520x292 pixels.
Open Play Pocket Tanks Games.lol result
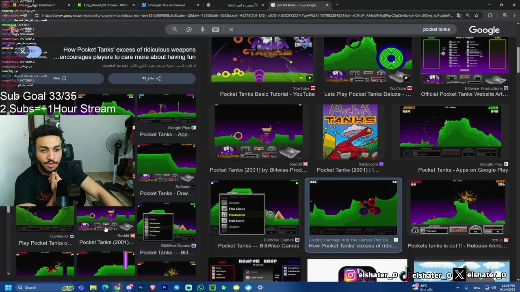click(45, 243)
